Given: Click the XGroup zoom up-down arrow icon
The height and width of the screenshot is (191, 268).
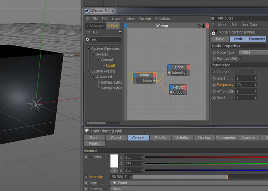Looking at the screenshot, I should coord(203,26).
